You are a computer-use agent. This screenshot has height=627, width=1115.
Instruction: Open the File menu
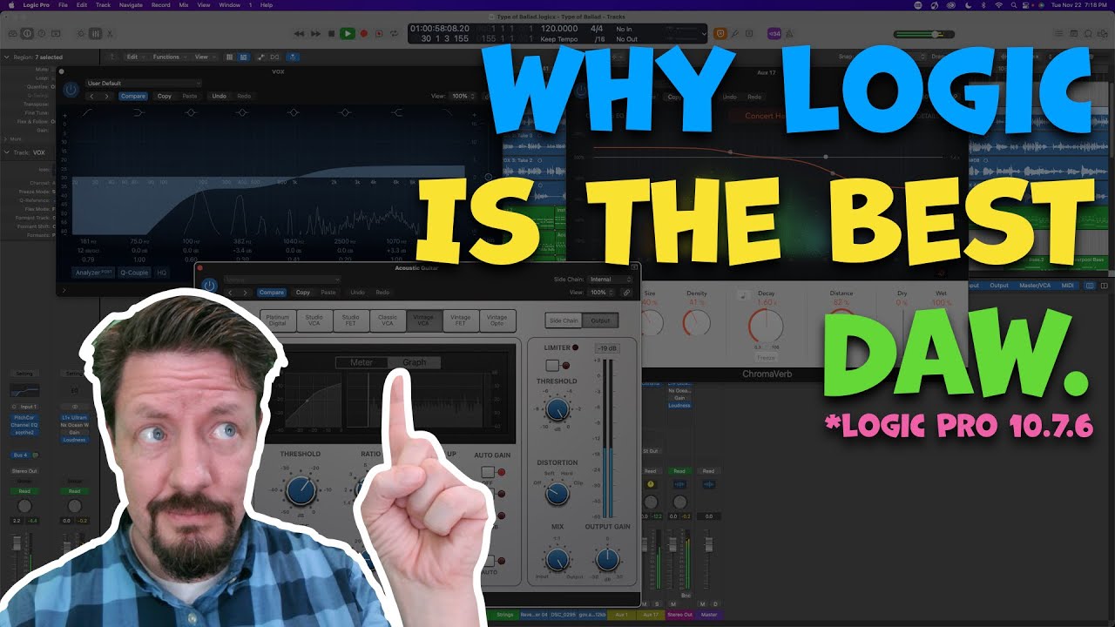[63, 5]
